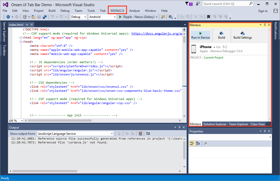280x181 pixels.
Task: Click the Output panel horizontal scrollbar thumb
Action: (45, 171)
